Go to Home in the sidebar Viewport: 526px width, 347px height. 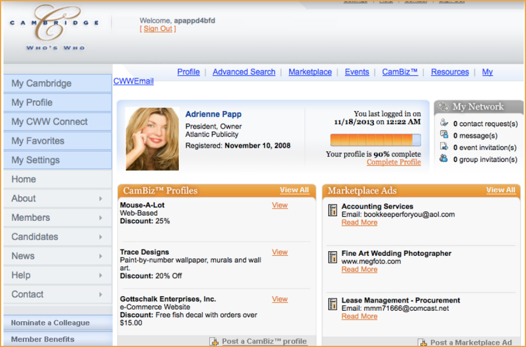tap(58, 179)
